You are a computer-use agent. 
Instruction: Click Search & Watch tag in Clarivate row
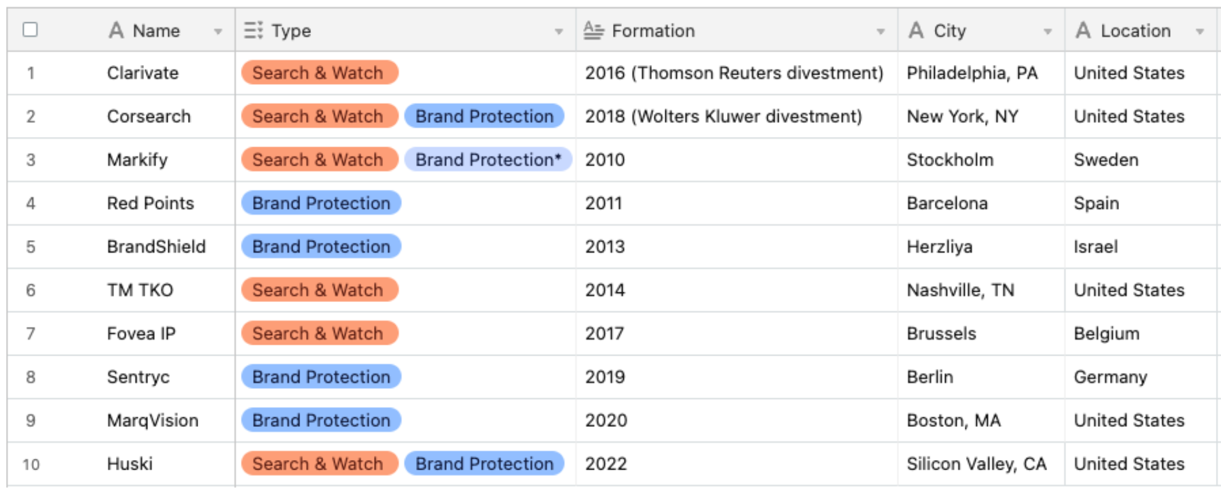click(319, 73)
